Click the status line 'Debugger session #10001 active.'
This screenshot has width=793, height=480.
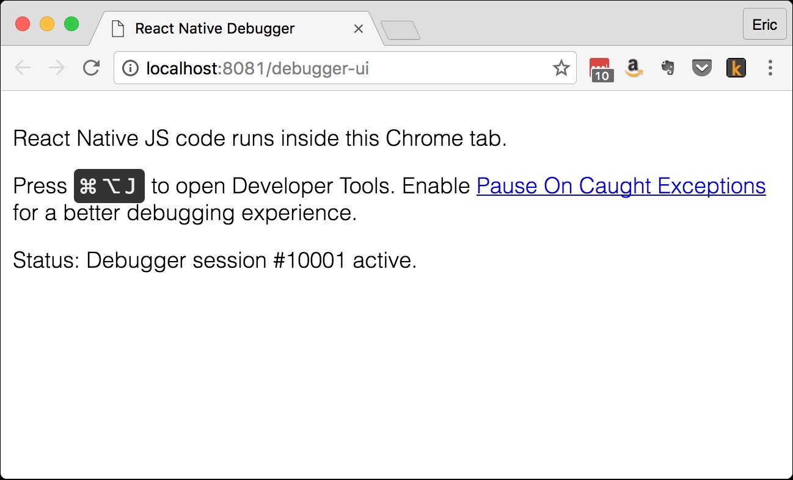[x=214, y=260]
